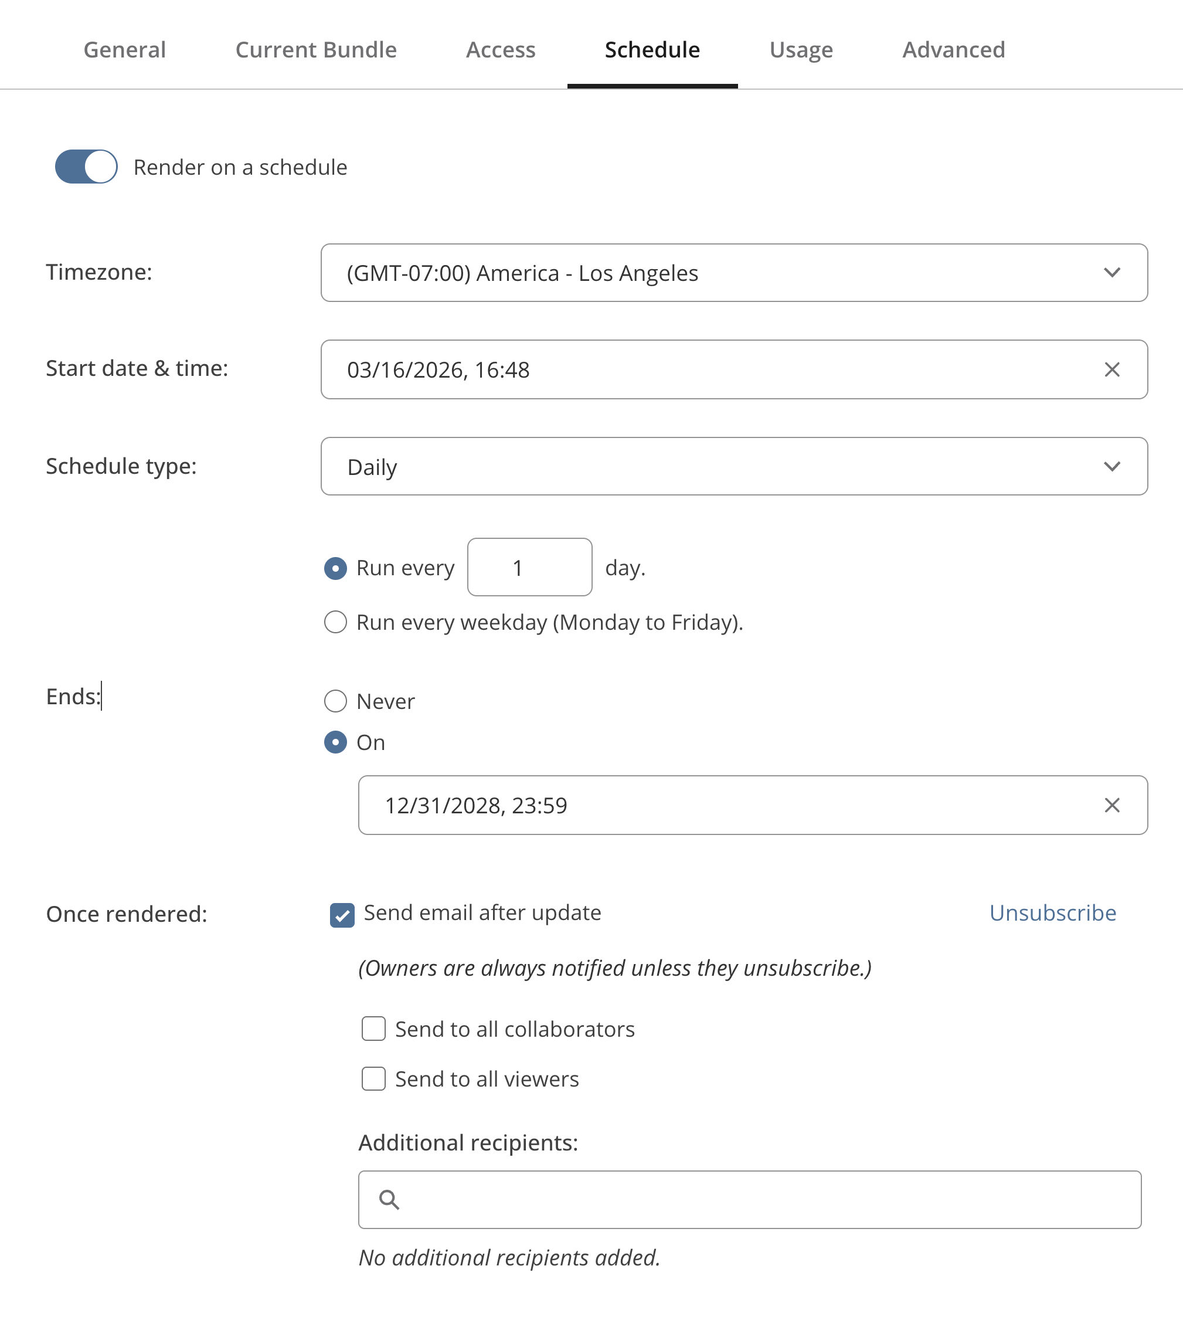Screen dimensions: 1183x1344
Task: Click the search magnifier in recipients field
Action: click(x=389, y=1199)
